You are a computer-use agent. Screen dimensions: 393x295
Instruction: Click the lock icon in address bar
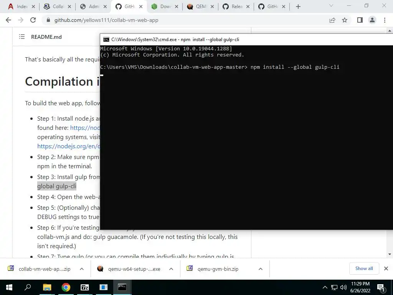point(48,20)
